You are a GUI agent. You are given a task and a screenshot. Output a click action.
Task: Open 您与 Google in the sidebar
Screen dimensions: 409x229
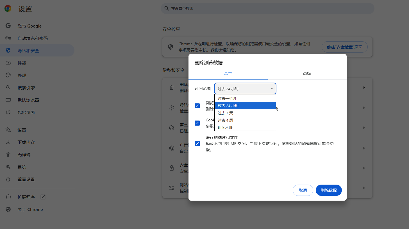click(37, 26)
